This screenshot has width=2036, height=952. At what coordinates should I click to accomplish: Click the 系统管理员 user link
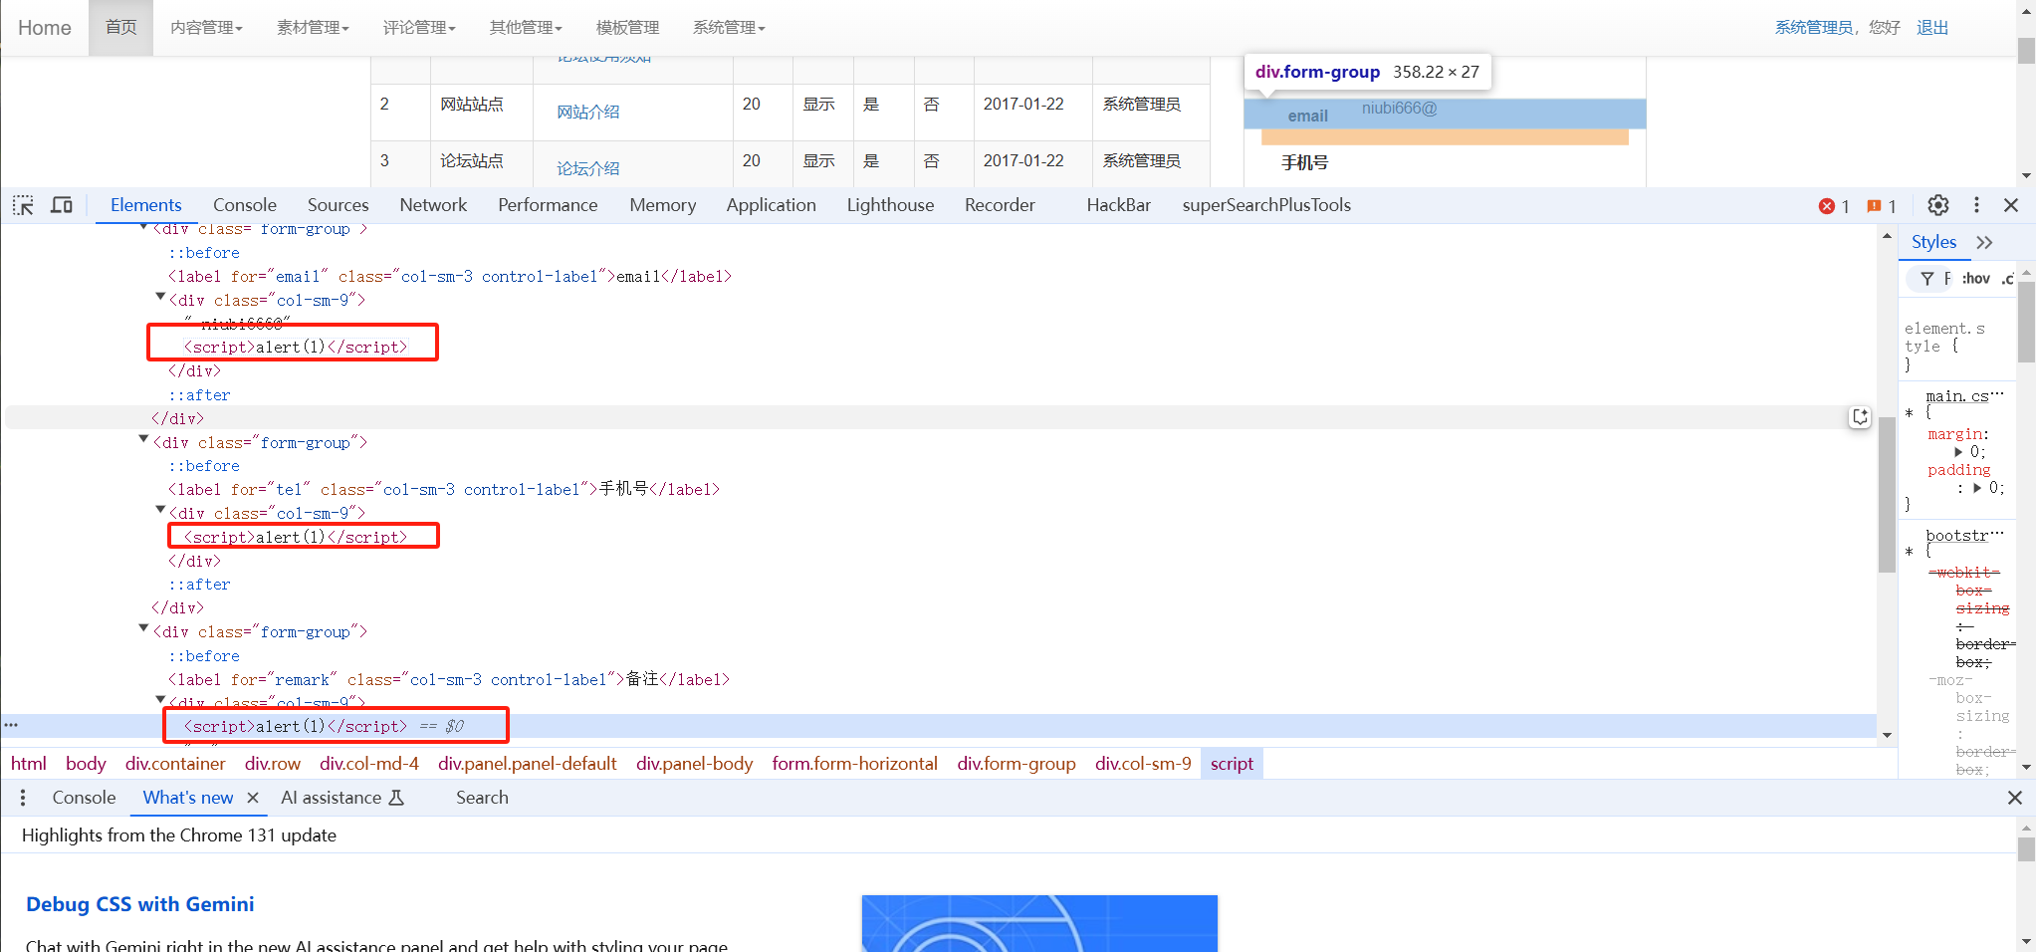coord(1813,28)
